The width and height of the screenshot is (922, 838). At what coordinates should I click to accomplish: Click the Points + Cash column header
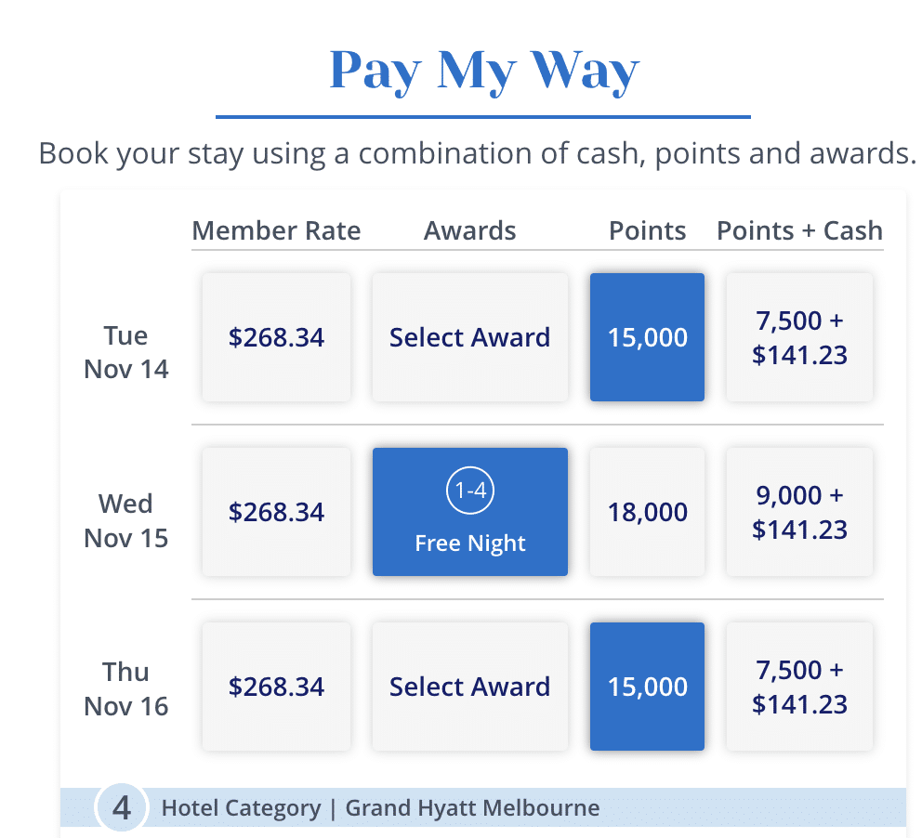(x=799, y=230)
